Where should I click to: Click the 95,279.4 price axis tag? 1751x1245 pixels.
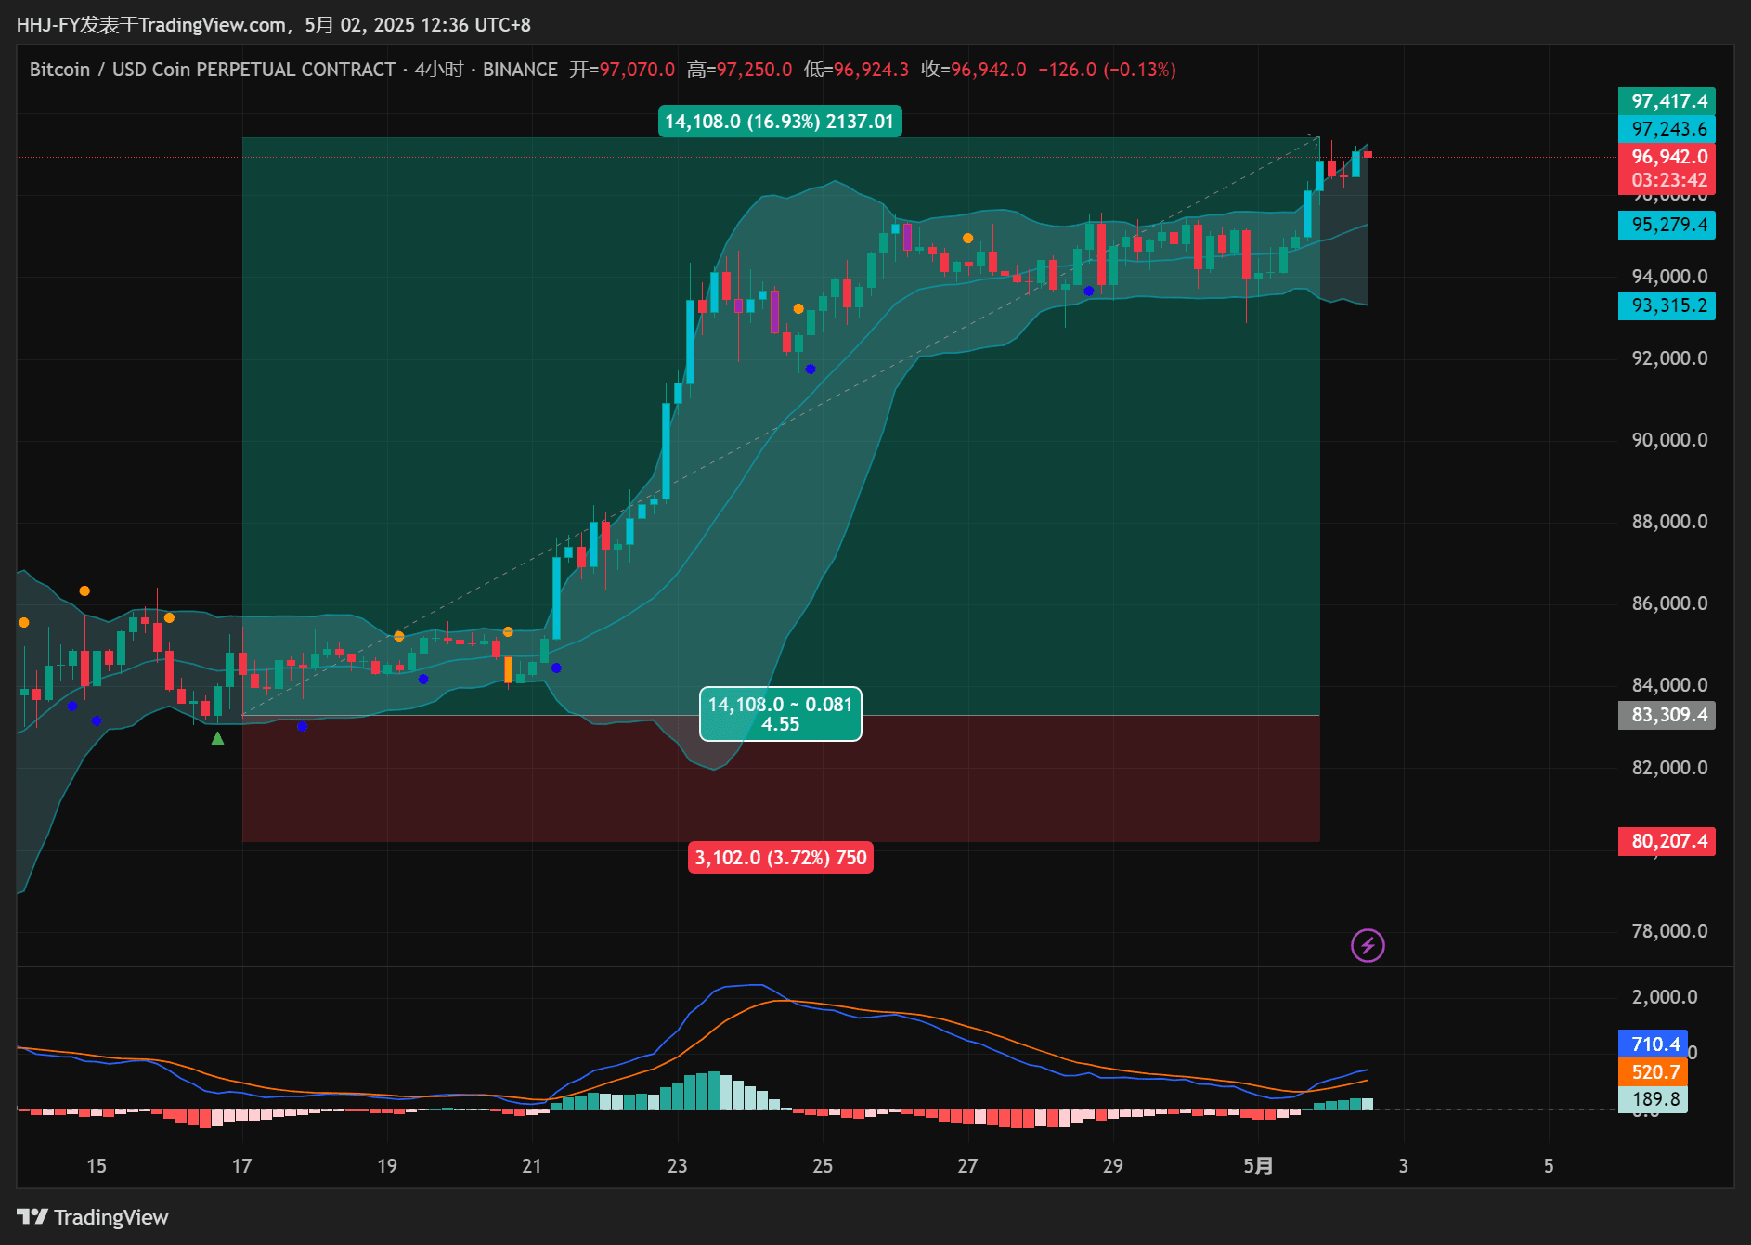[1667, 225]
